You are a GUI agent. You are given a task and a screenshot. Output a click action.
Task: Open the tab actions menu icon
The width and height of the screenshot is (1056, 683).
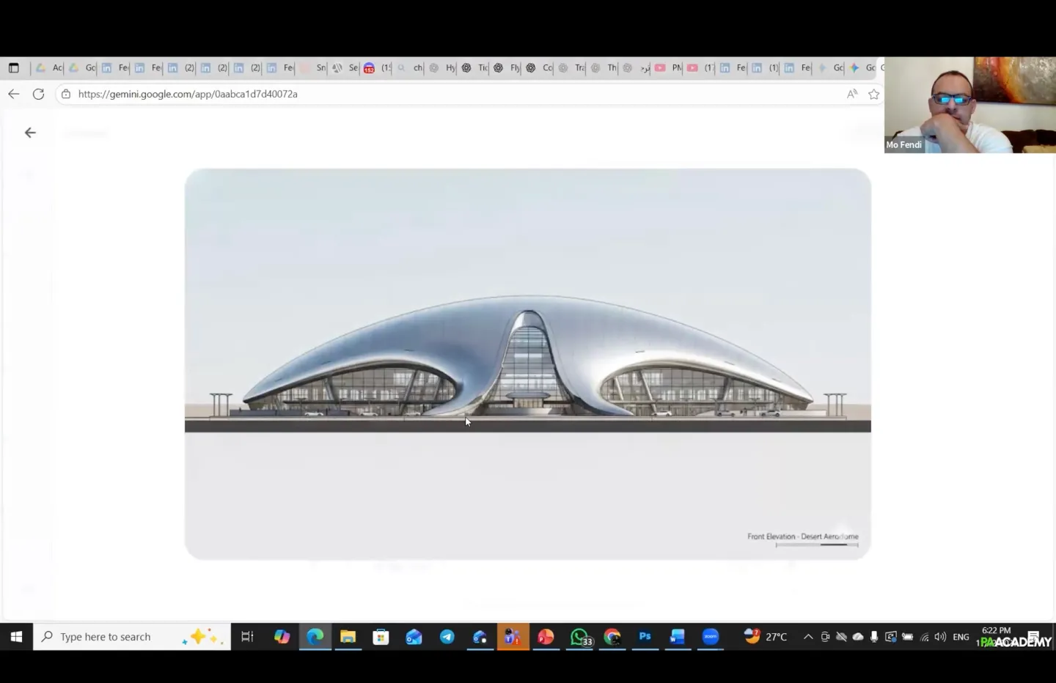point(14,68)
